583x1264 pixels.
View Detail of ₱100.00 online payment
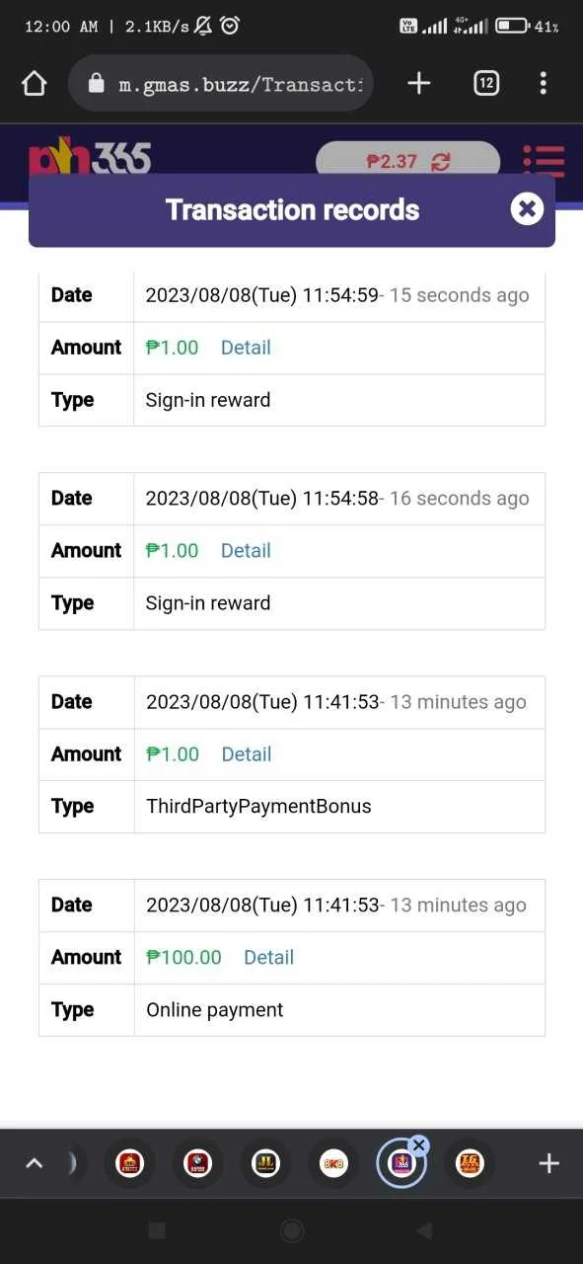[x=269, y=958]
